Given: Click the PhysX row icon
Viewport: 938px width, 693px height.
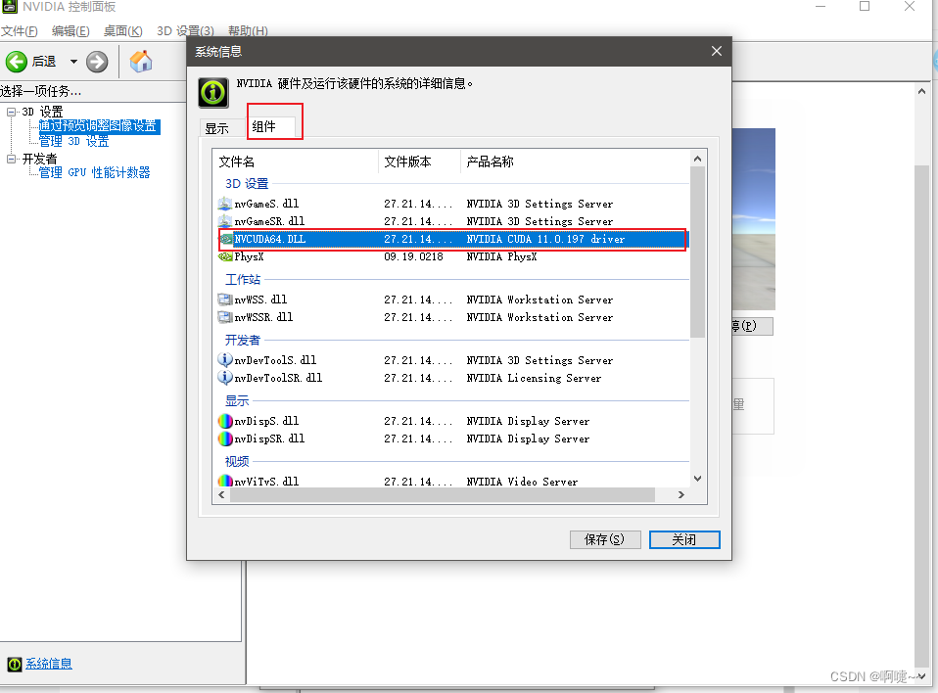Looking at the screenshot, I should (x=225, y=257).
